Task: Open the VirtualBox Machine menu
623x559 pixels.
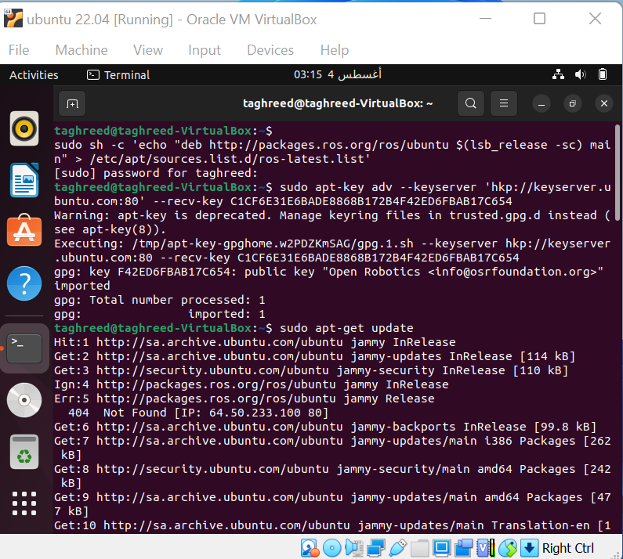Action: (x=81, y=50)
